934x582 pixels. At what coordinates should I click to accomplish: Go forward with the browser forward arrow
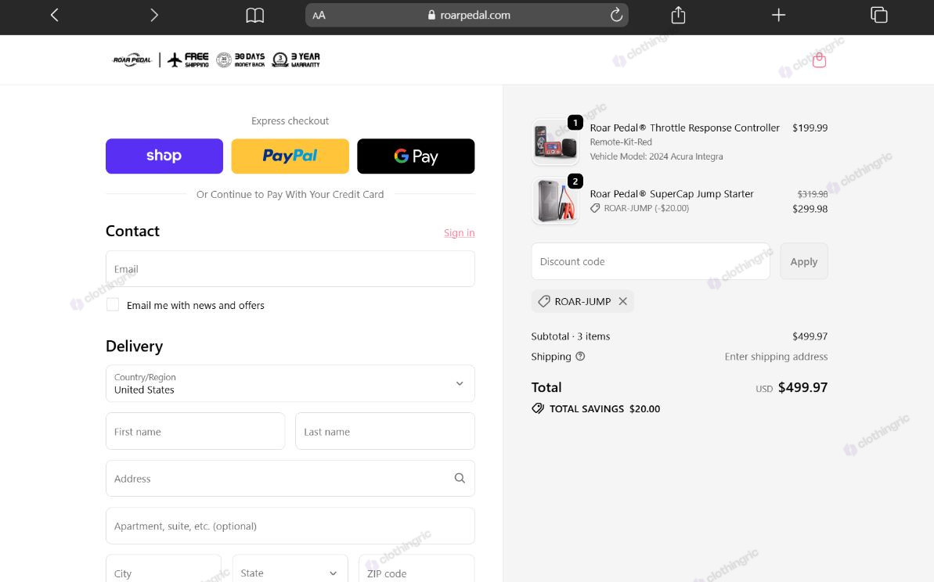coord(154,15)
